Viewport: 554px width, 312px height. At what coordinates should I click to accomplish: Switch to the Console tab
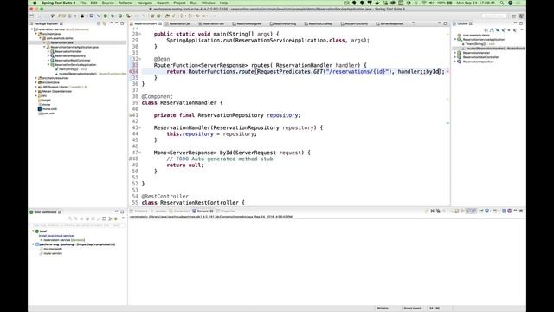click(x=203, y=211)
